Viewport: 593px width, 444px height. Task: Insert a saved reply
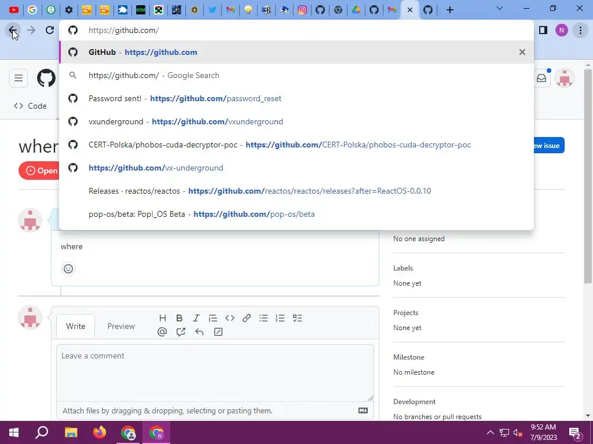coord(199,332)
